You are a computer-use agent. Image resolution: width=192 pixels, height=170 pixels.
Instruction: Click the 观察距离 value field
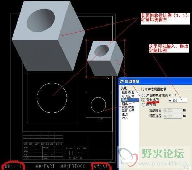(173, 110)
